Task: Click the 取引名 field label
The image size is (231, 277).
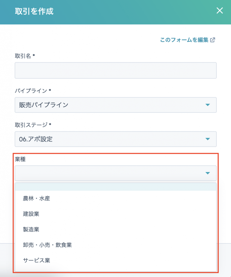Action: [23, 56]
